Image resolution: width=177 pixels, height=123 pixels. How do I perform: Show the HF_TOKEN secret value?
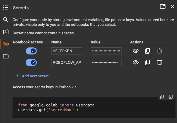click(x=135, y=51)
